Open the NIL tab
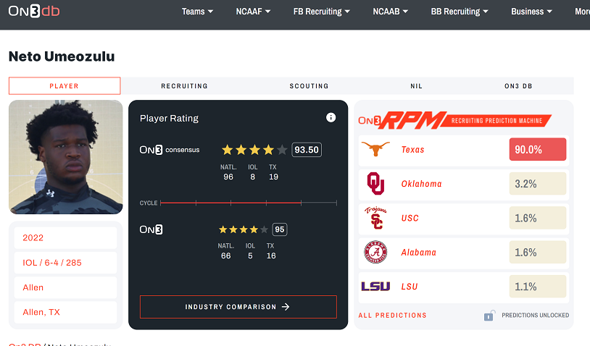Screen dimensions: 590x346 416,86
